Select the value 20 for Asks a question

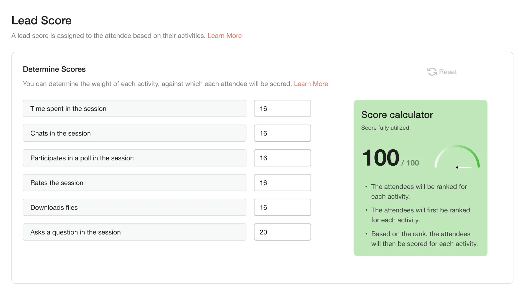(282, 232)
